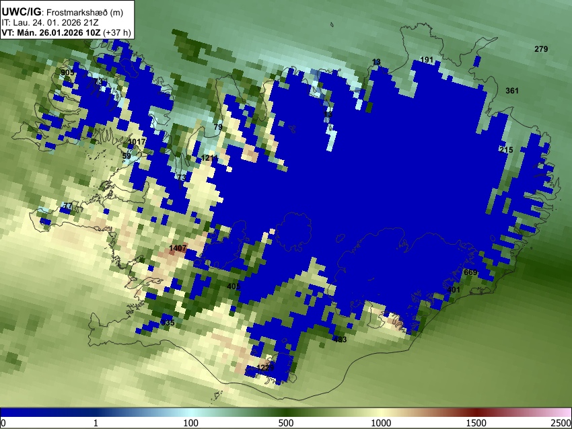
Task: Click the 669 map label
Action: click(470, 272)
